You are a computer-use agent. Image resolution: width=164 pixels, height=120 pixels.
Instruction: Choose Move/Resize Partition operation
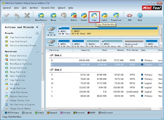point(21,64)
